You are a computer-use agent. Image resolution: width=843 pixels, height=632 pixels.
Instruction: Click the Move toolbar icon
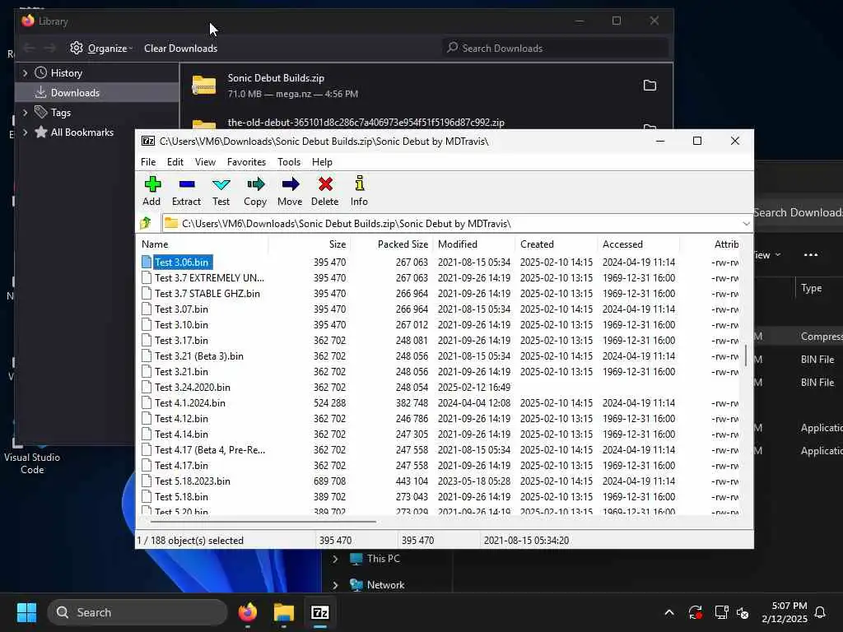click(290, 191)
